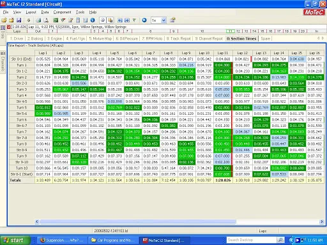Open the Tools menu
Image resolution: width=327 pixels, height=245 pixels.
[80, 12]
